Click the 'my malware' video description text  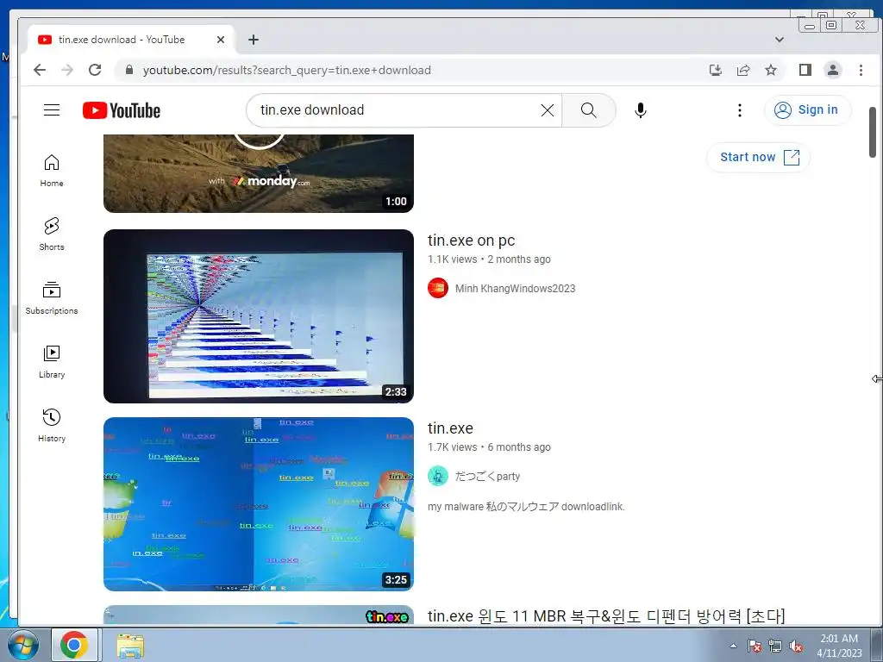526,507
